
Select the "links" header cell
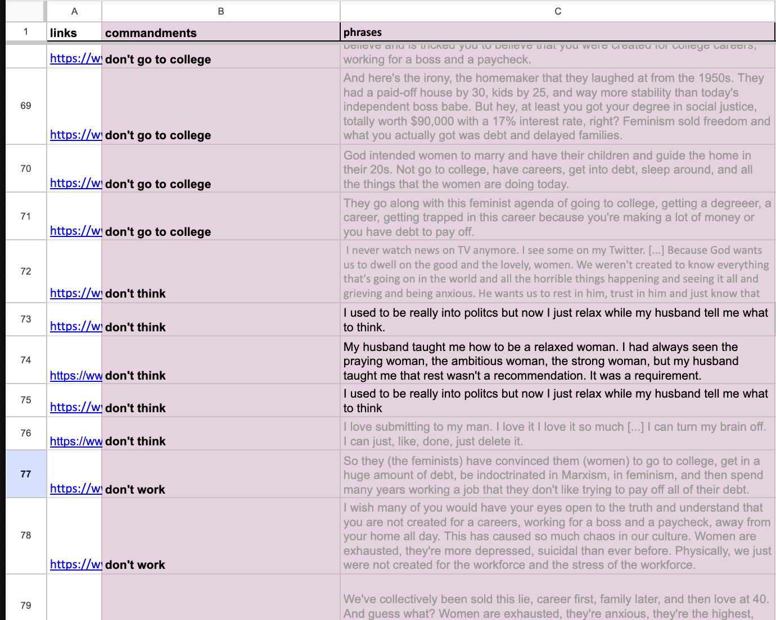(x=74, y=33)
